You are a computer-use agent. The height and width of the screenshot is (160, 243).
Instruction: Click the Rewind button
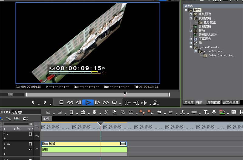pos(70,103)
